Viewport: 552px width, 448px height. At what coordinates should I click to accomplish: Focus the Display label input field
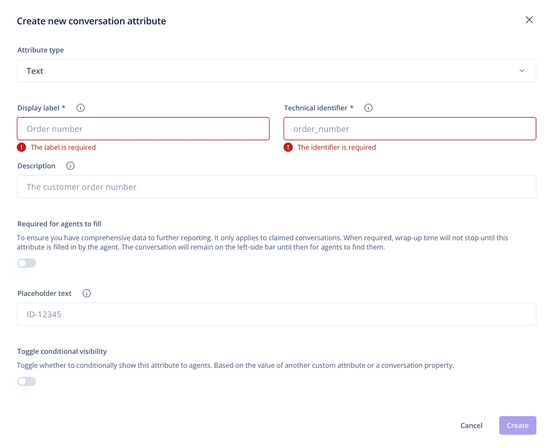[143, 129]
